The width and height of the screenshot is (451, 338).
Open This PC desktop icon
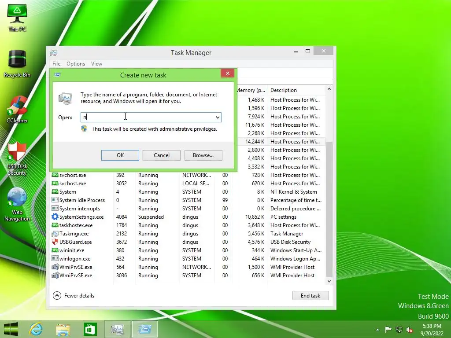17,18
